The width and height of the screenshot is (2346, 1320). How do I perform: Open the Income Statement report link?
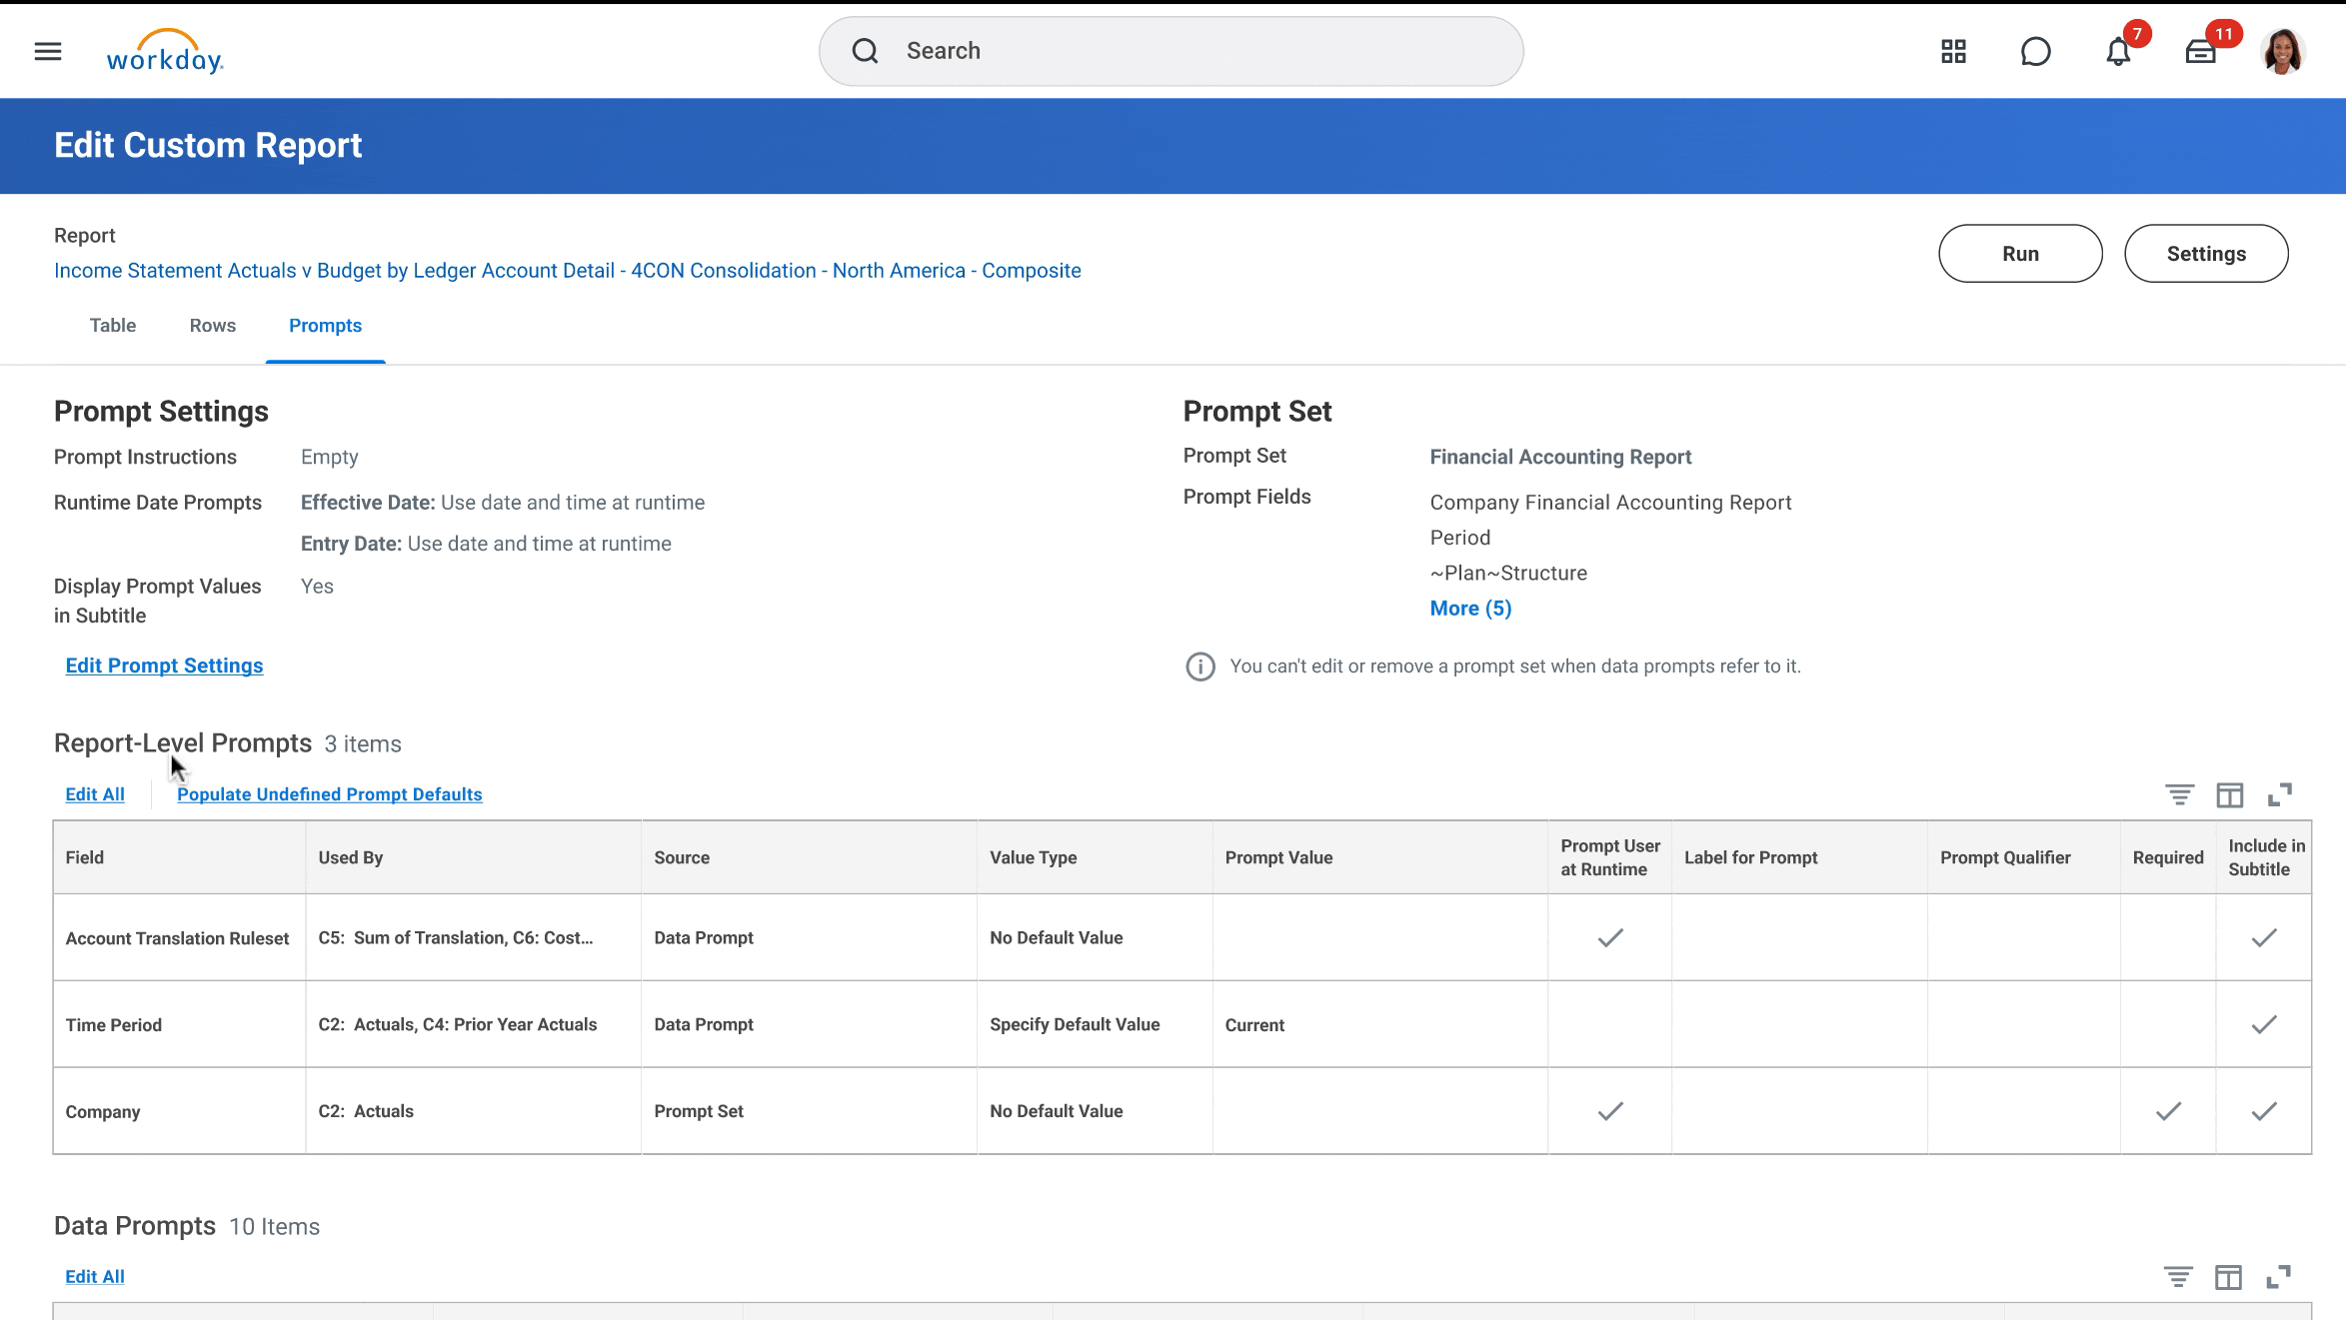pos(568,271)
